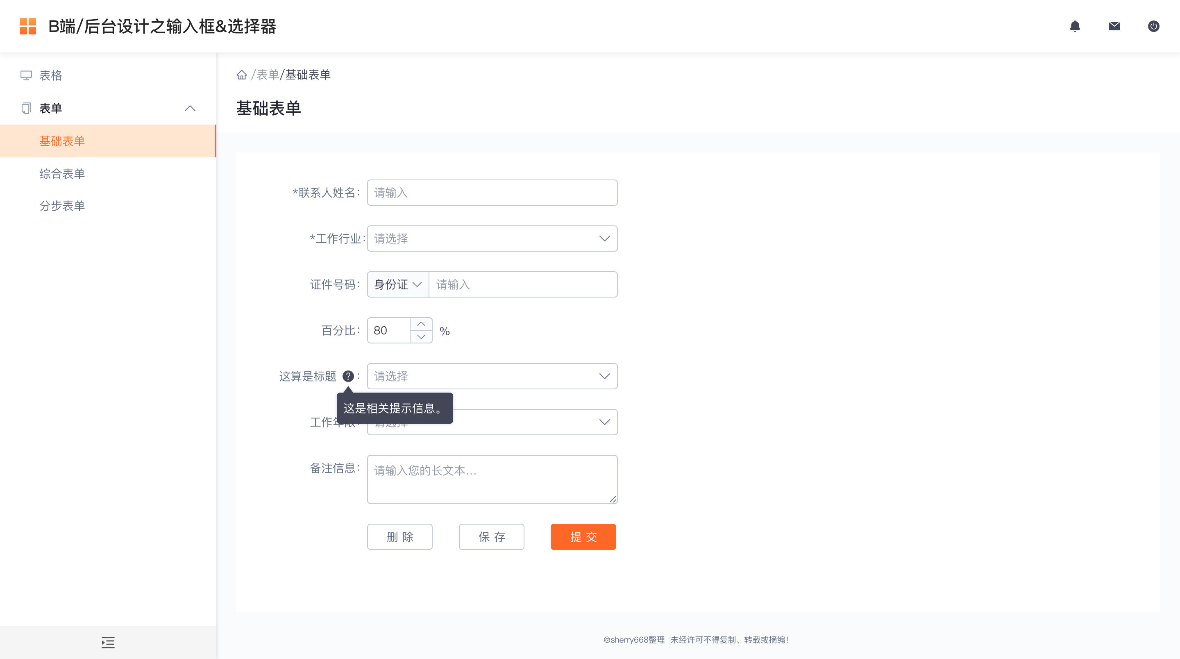Collapse sidebar using bottom menu icon
The width and height of the screenshot is (1180, 659).
click(108, 642)
